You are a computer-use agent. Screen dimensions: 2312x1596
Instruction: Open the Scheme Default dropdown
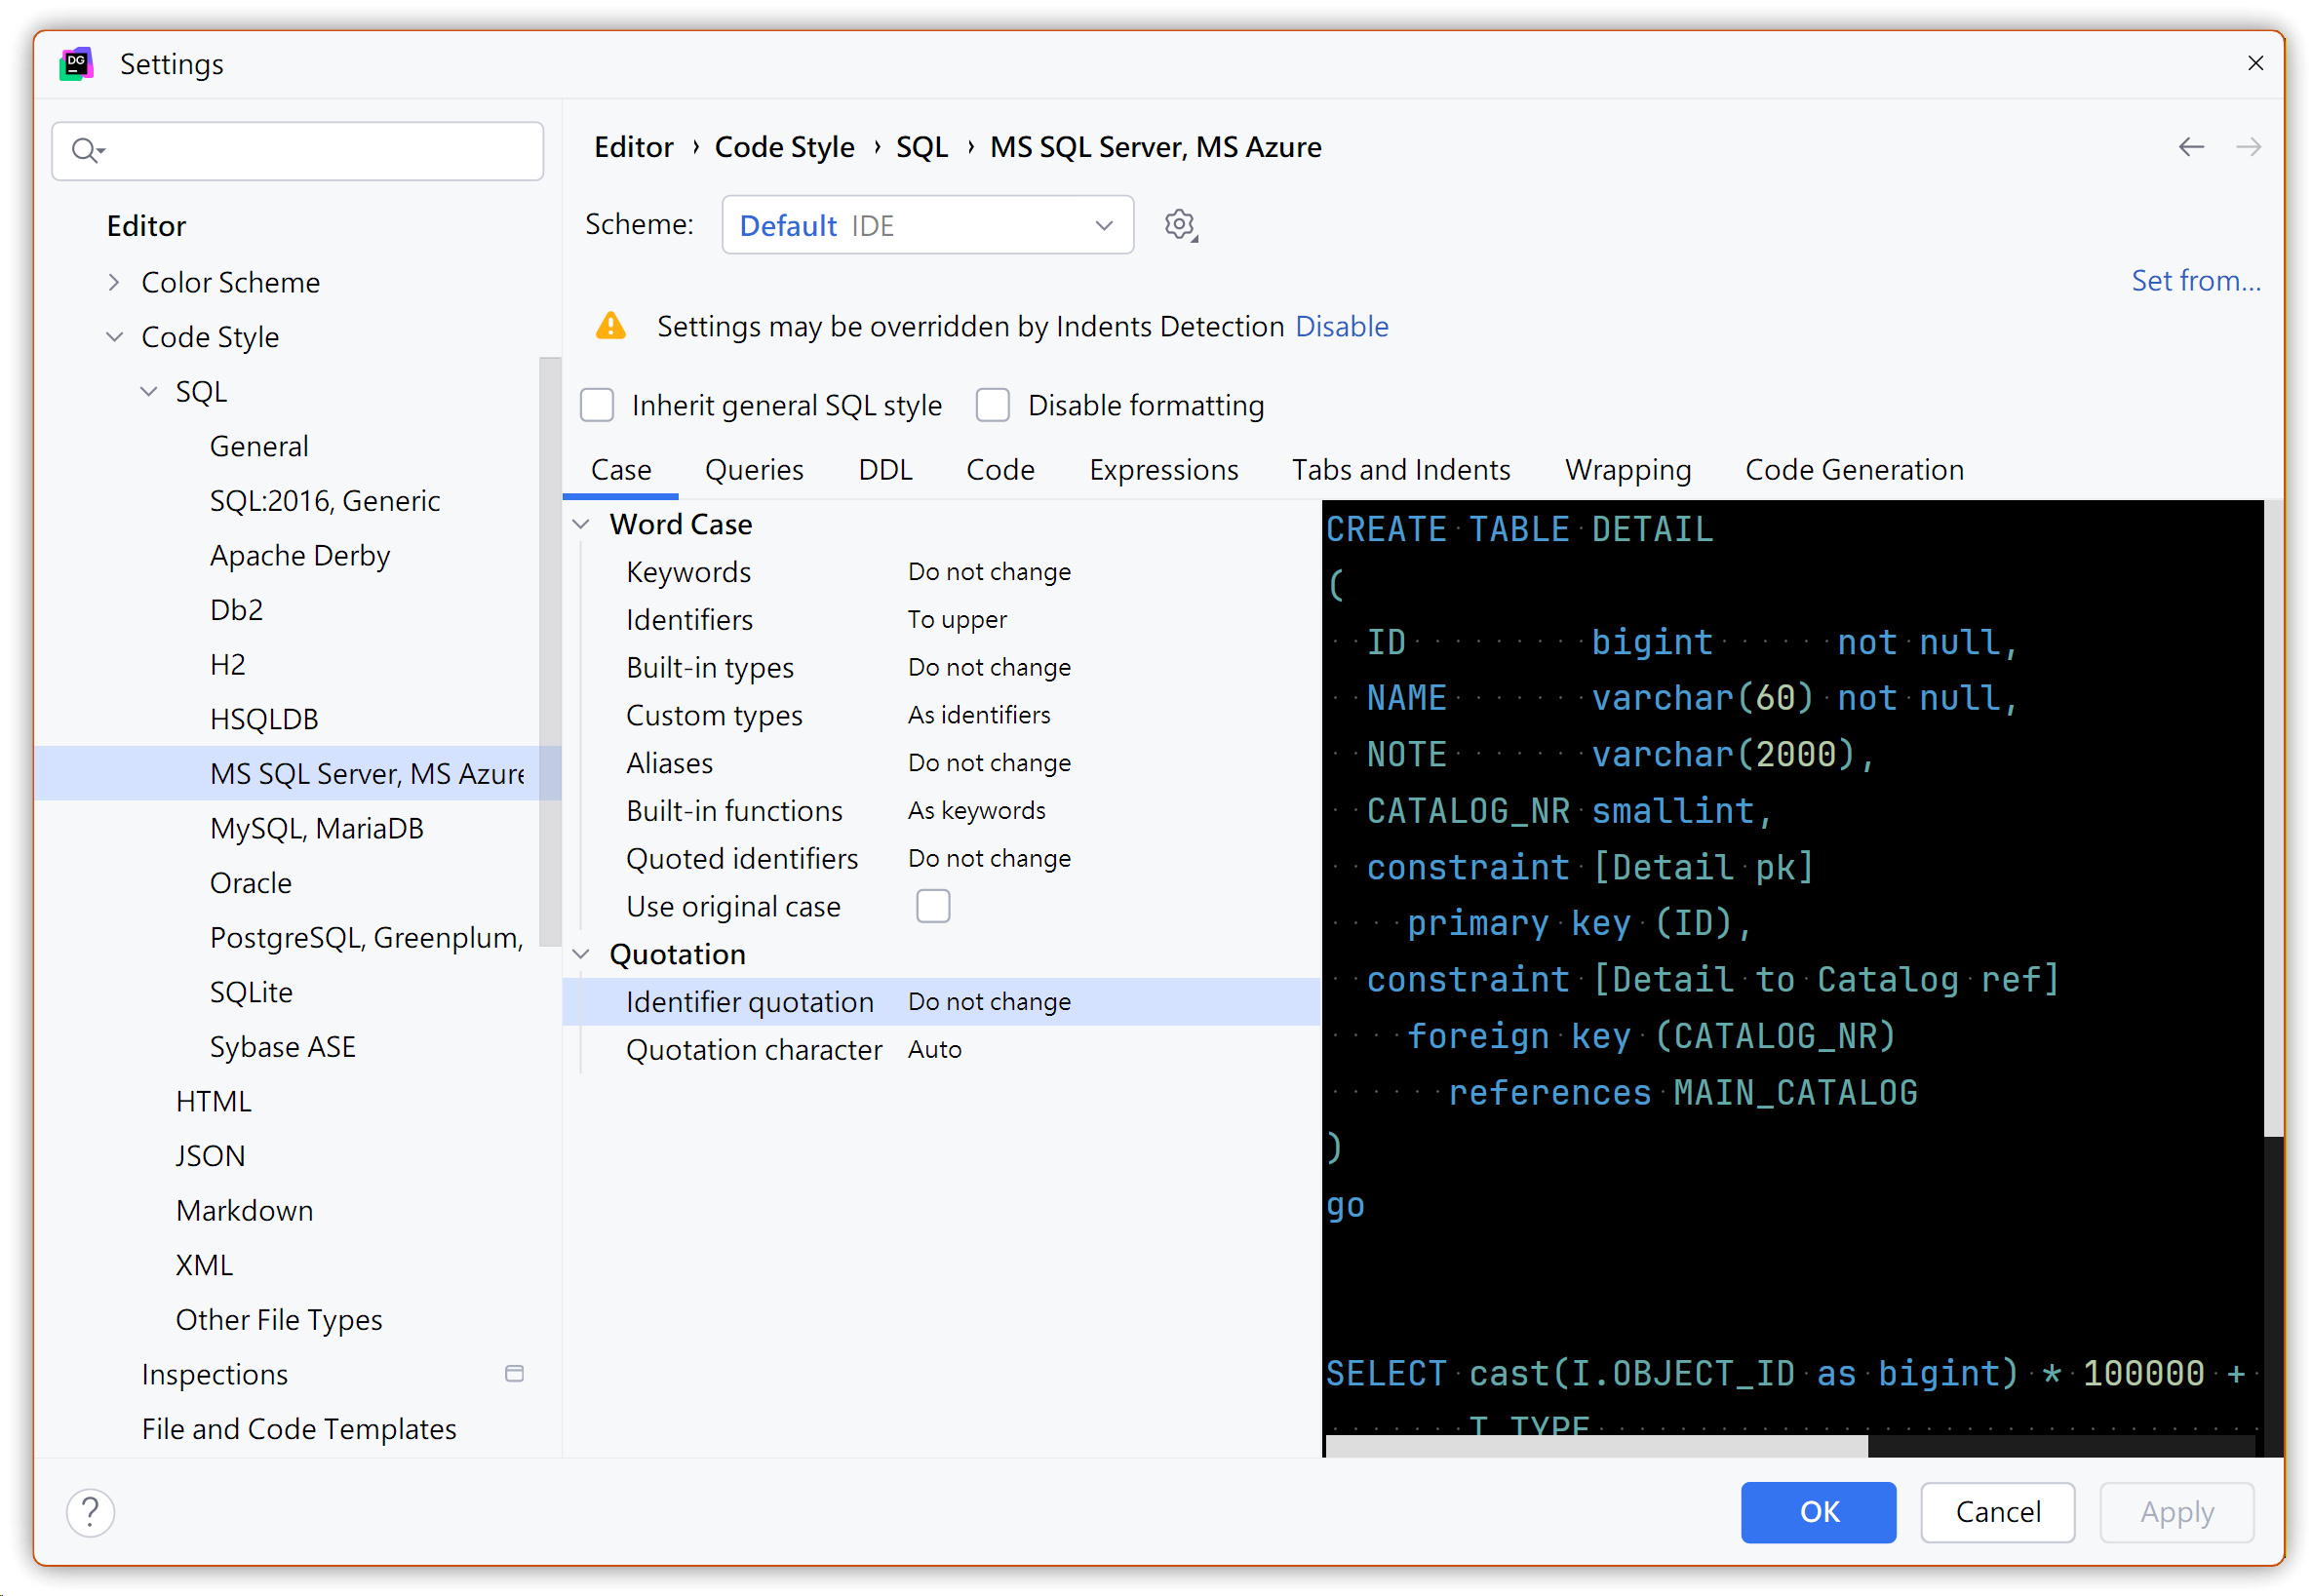[926, 226]
